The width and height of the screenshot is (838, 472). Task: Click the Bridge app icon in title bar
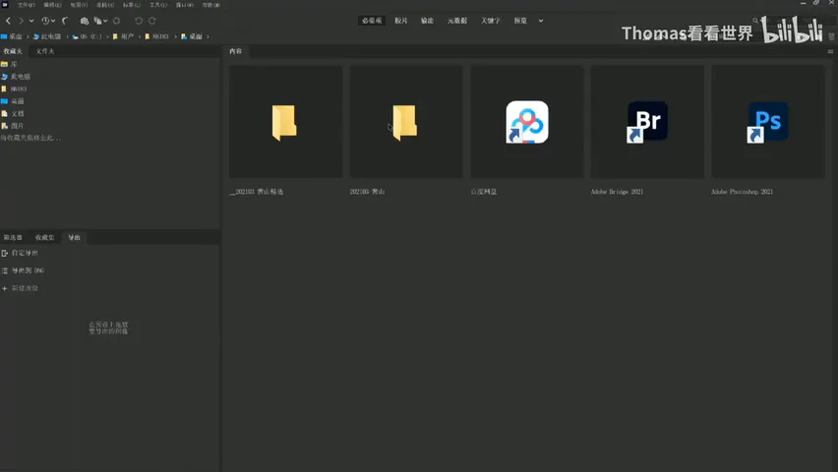pos(5,4)
